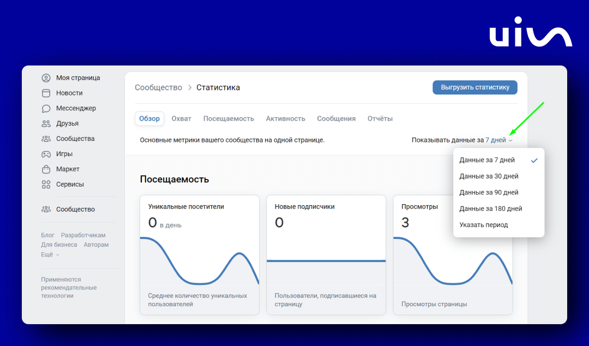Open the Разработчикам footer link
The width and height of the screenshot is (589, 346).
(x=83, y=235)
